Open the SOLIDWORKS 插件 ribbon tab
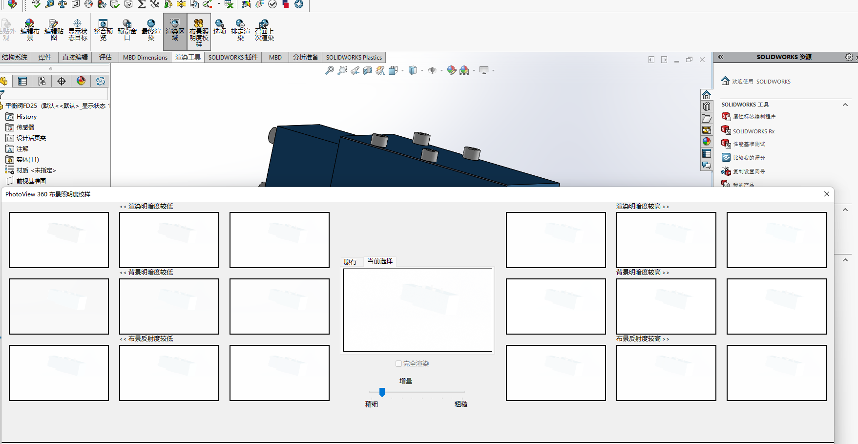Image resolution: width=858 pixels, height=444 pixels. pyautogui.click(x=233, y=57)
